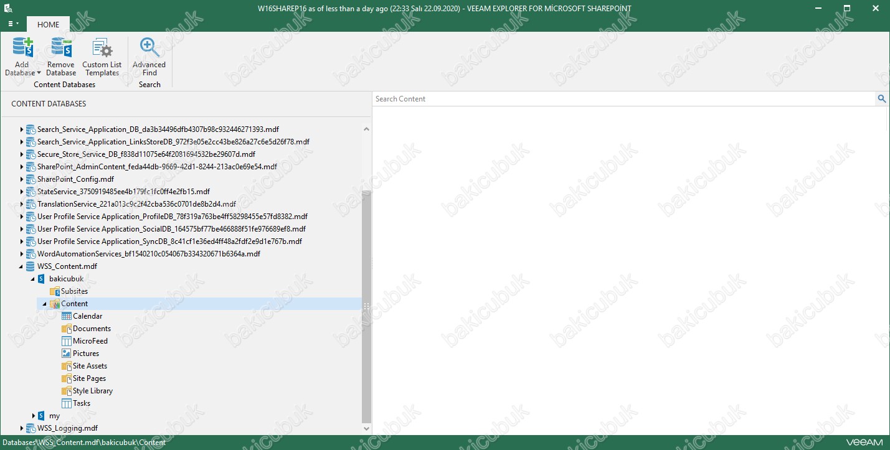Screen dimensions: 890x450
Task: Open Custom List Templates
Action: tap(102, 57)
